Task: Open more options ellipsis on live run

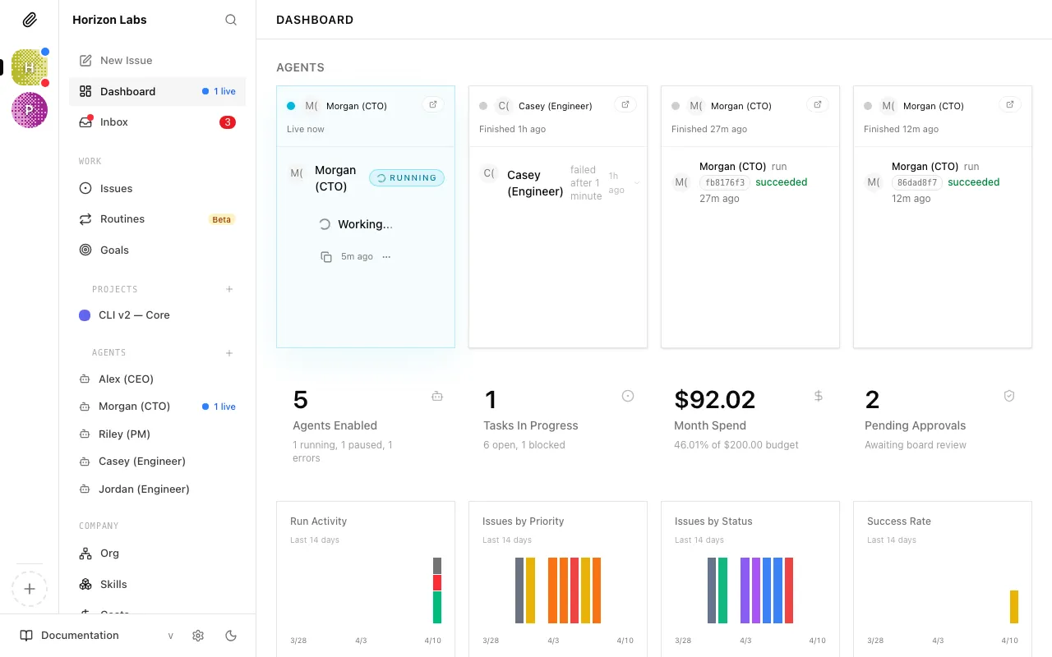Action: click(x=386, y=257)
